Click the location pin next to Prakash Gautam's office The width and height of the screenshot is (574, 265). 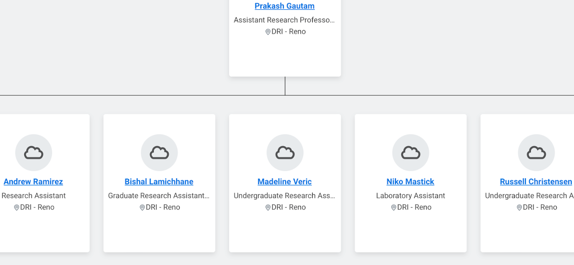click(268, 31)
